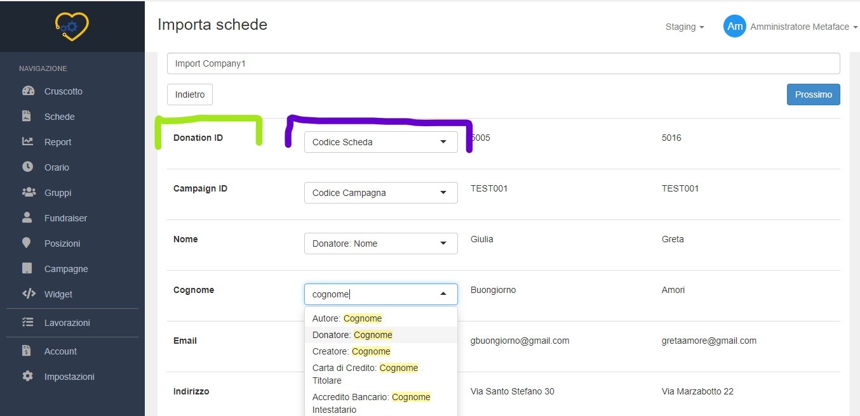Open the Codice Campagna dropdown
860x416 pixels.
pyautogui.click(x=380, y=193)
